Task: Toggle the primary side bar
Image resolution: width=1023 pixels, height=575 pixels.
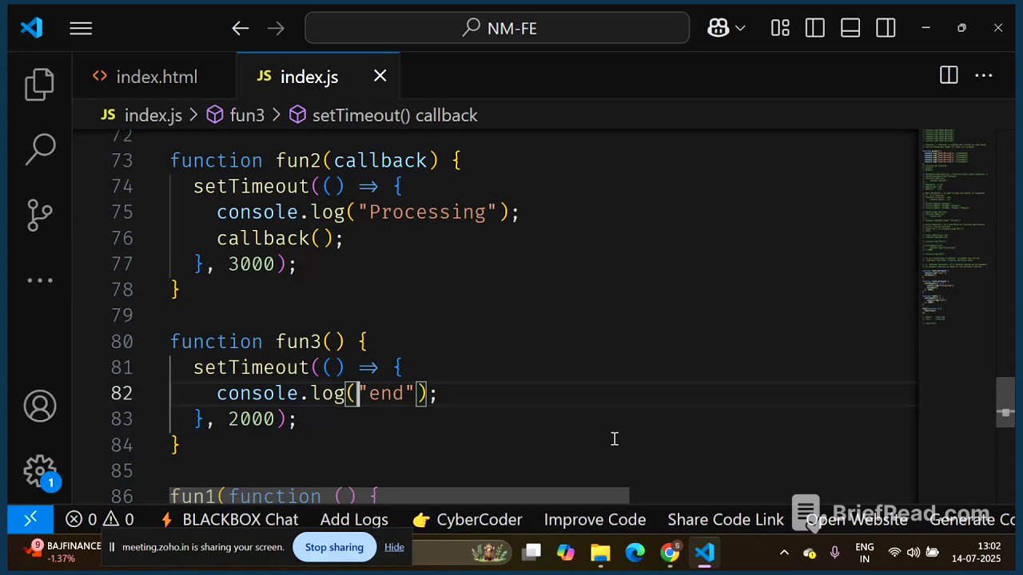Action: 815,28
